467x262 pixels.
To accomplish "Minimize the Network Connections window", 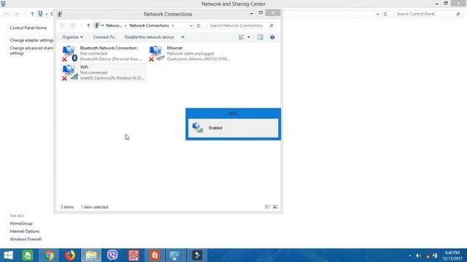I will (251, 13).
